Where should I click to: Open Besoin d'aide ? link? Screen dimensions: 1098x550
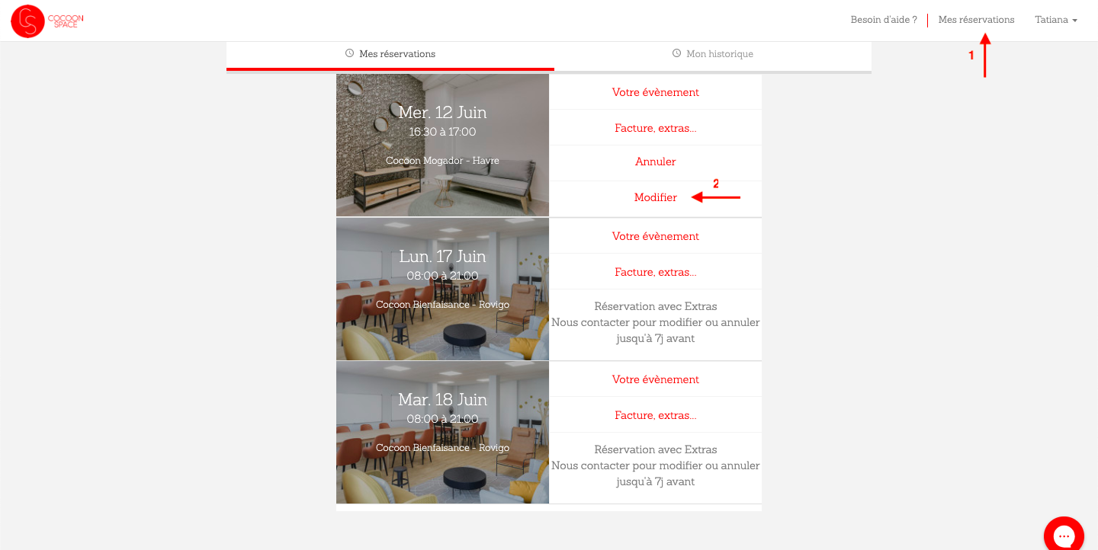point(884,20)
